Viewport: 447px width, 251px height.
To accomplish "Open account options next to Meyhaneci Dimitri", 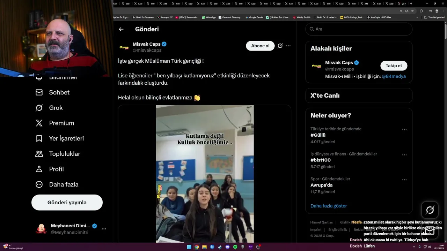I will tap(104, 229).
